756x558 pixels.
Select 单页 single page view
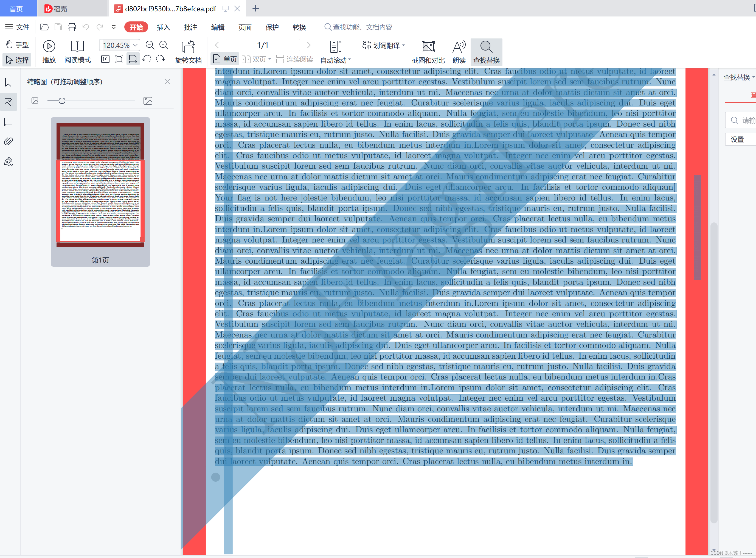225,59
